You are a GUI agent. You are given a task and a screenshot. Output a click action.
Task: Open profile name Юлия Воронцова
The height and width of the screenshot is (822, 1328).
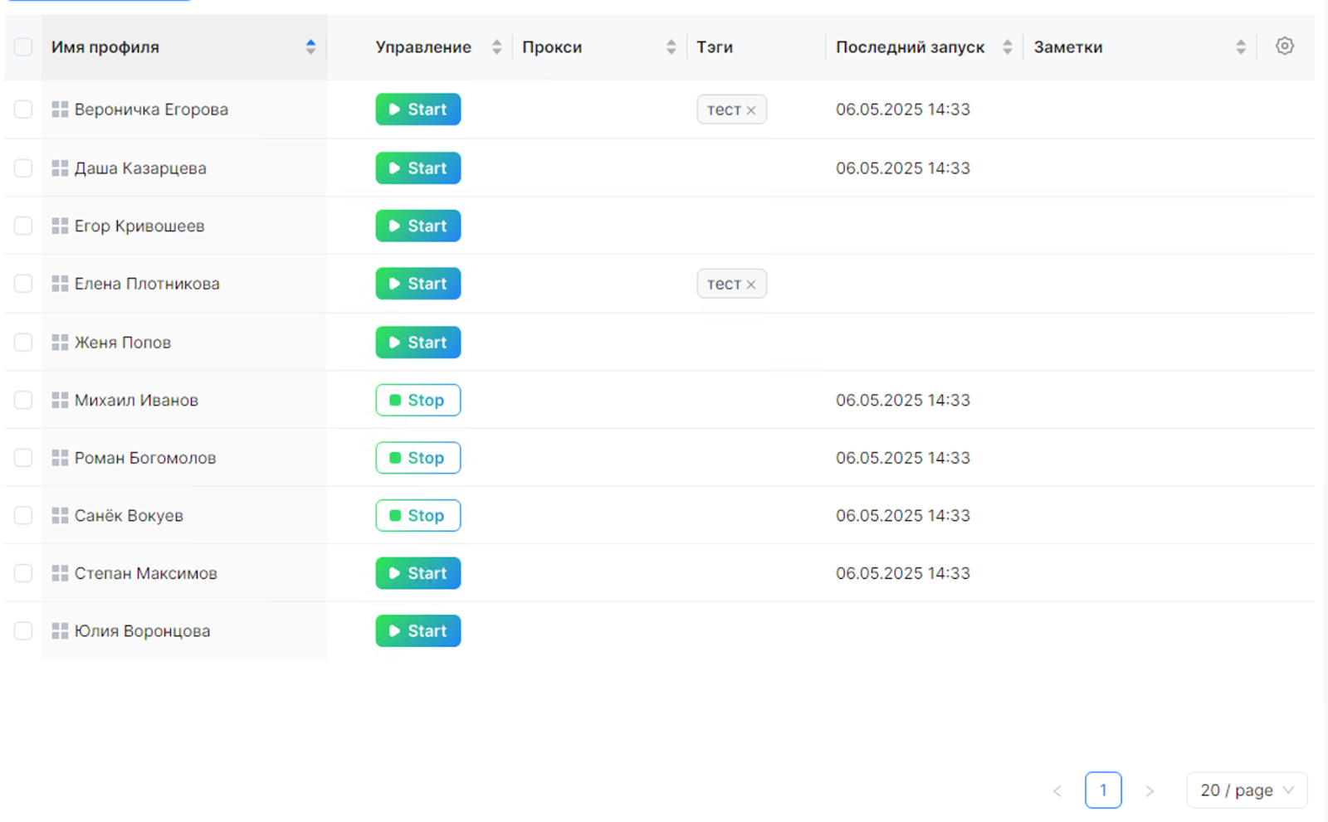coord(142,631)
